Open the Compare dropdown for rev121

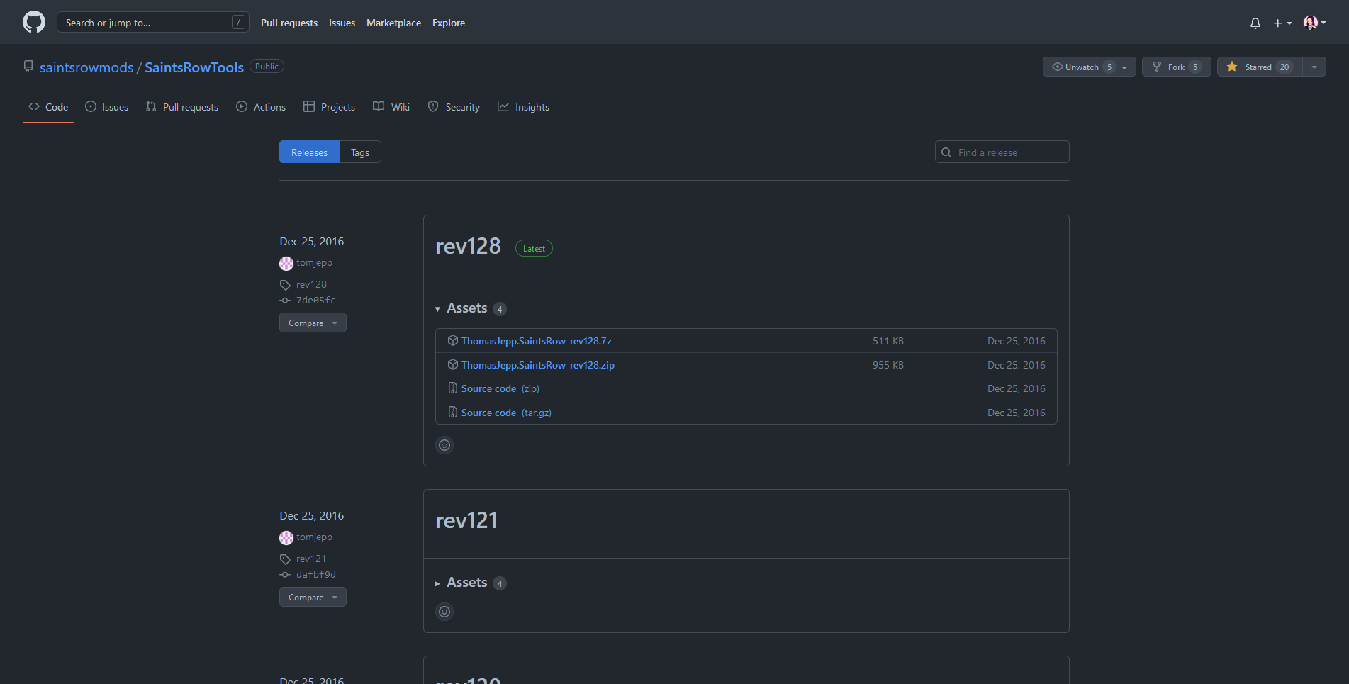(x=313, y=597)
